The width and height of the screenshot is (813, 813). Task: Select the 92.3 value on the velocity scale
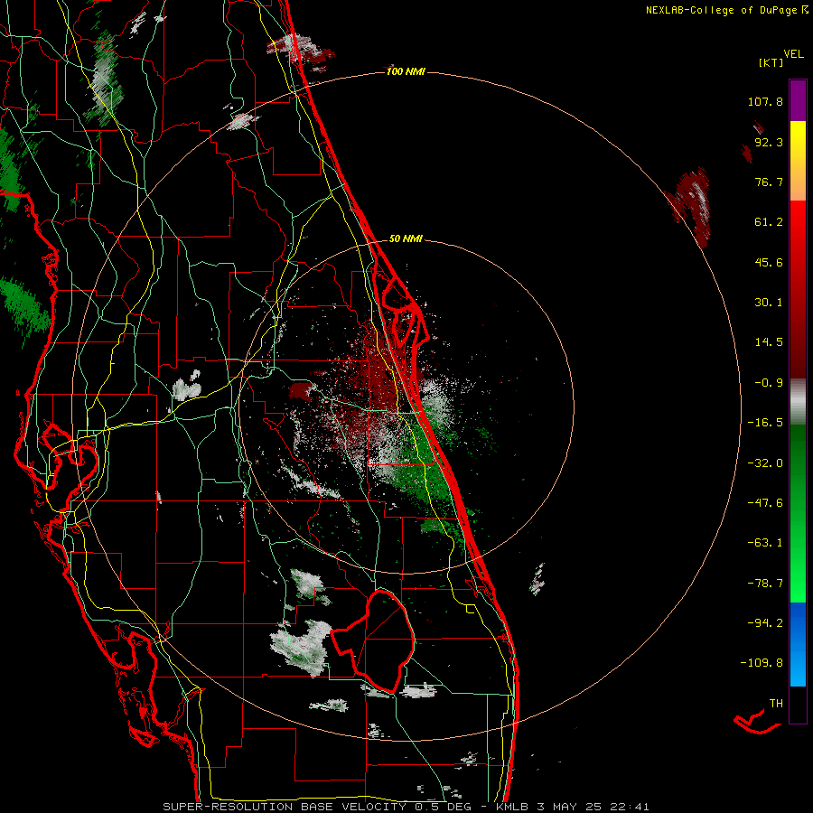(769, 142)
